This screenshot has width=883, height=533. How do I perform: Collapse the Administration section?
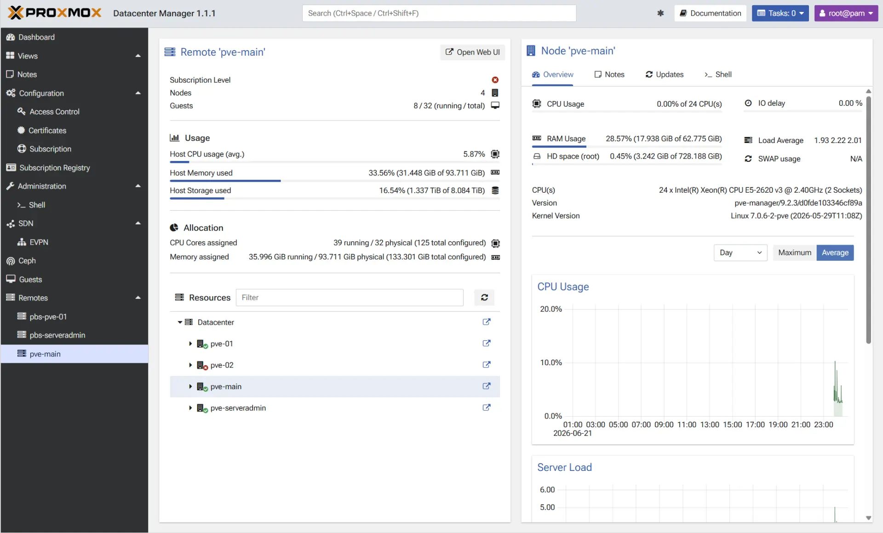tap(138, 186)
